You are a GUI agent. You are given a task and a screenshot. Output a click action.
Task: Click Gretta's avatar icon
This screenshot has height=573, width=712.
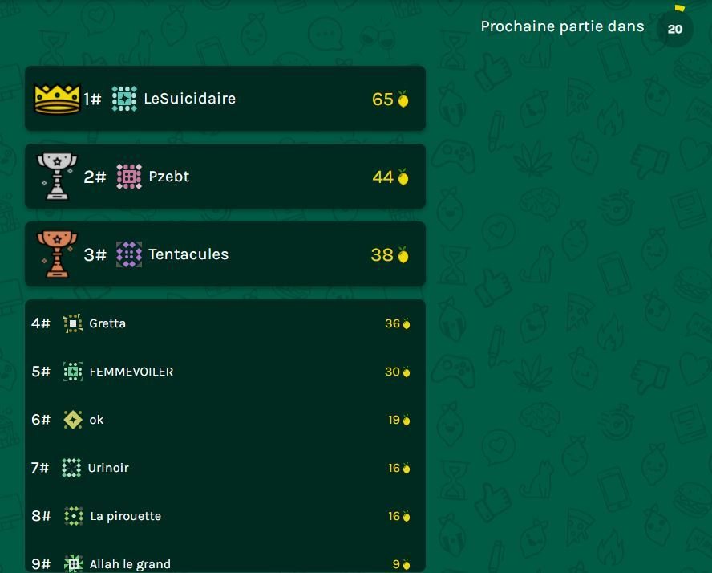[73, 323]
